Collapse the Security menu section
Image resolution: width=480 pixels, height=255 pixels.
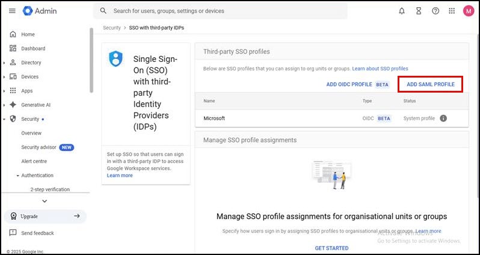point(4,119)
